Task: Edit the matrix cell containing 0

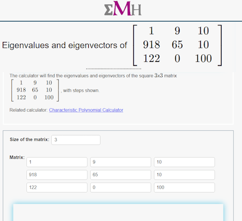Action: (x=120, y=188)
